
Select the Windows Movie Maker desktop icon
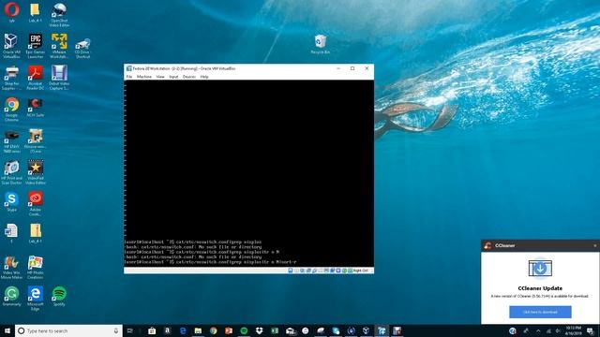(11, 268)
